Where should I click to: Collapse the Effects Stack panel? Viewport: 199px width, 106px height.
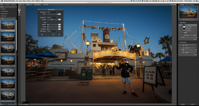point(179,23)
